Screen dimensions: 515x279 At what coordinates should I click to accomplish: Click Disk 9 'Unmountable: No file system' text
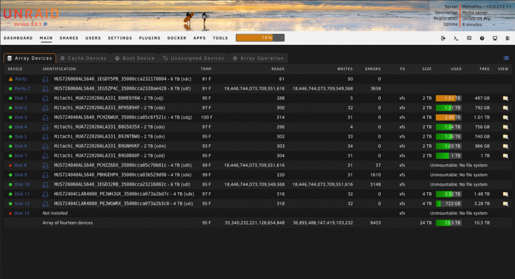[x=458, y=175]
